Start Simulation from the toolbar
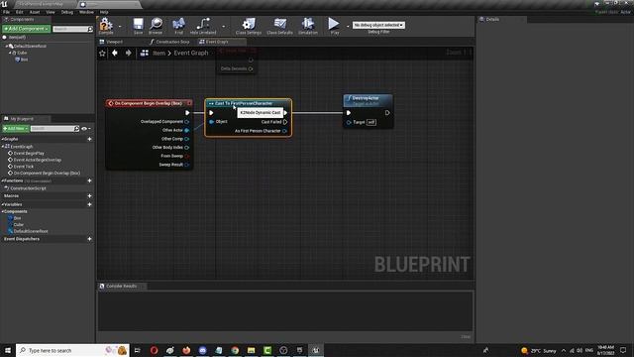The height and width of the screenshot is (357, 634). (x=308, y=26)
